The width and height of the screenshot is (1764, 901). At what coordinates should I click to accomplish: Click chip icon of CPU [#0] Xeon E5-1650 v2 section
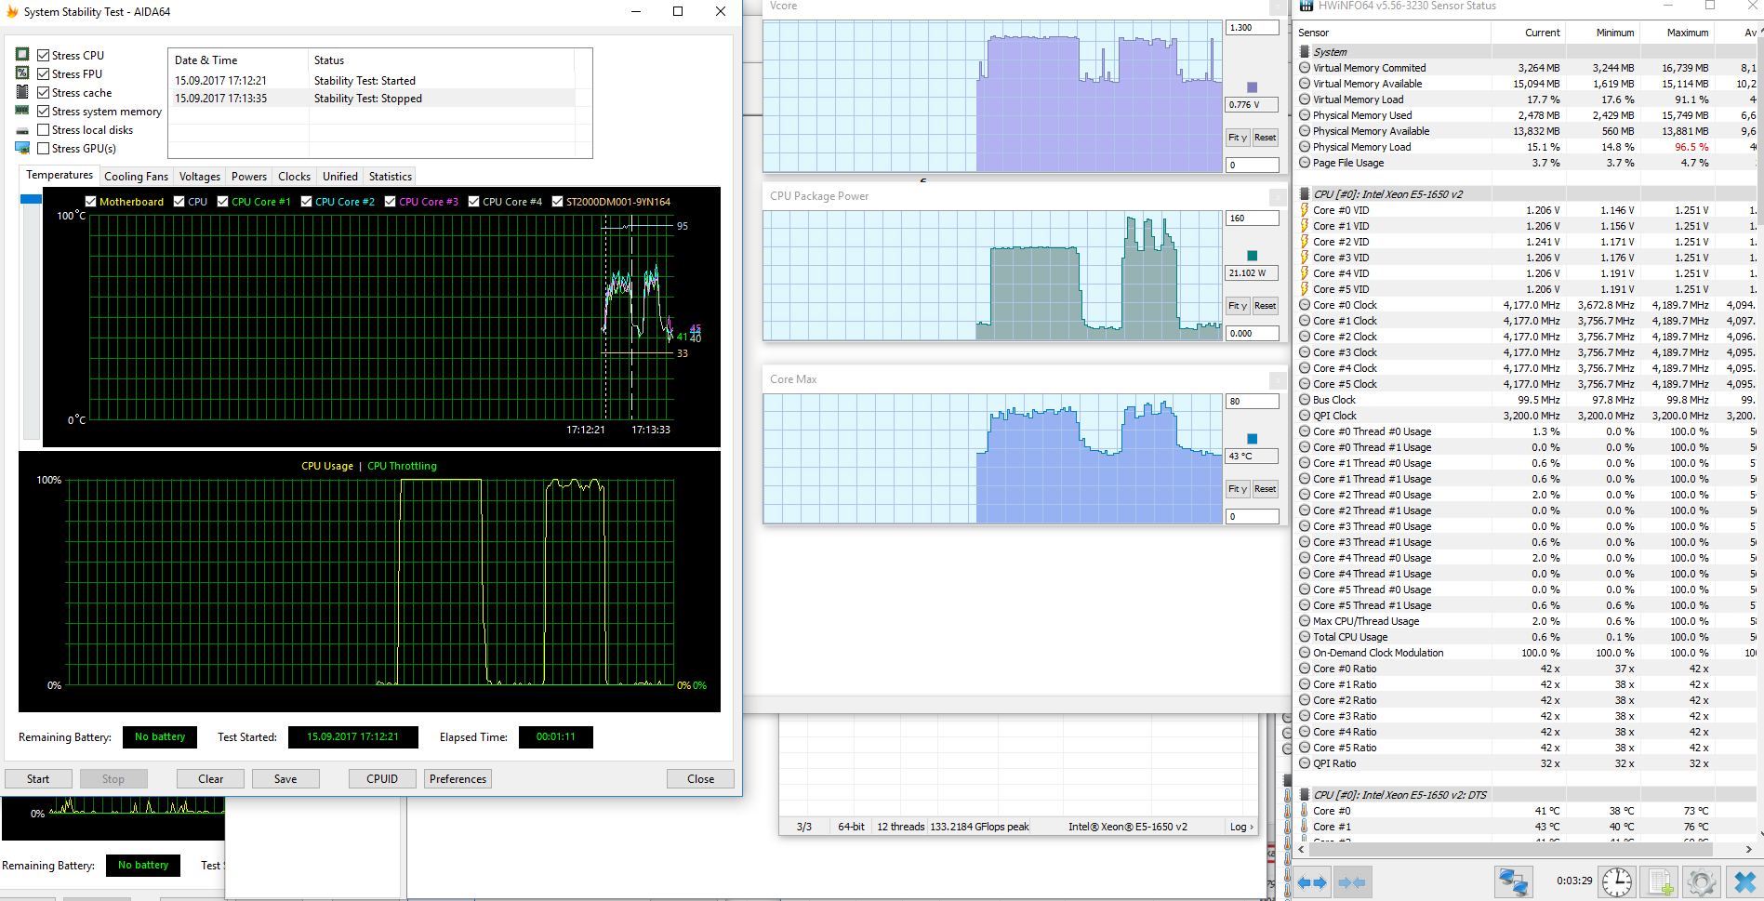1305,194
